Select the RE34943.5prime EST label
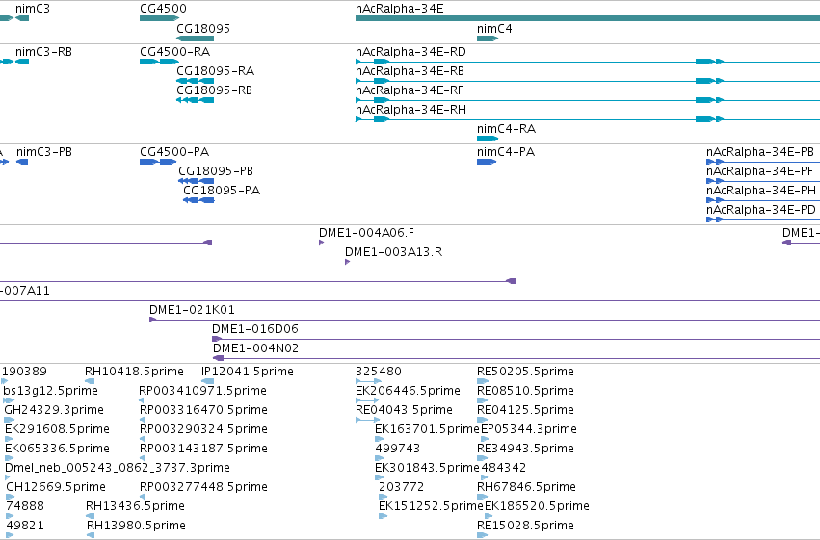 click(525, 449)
